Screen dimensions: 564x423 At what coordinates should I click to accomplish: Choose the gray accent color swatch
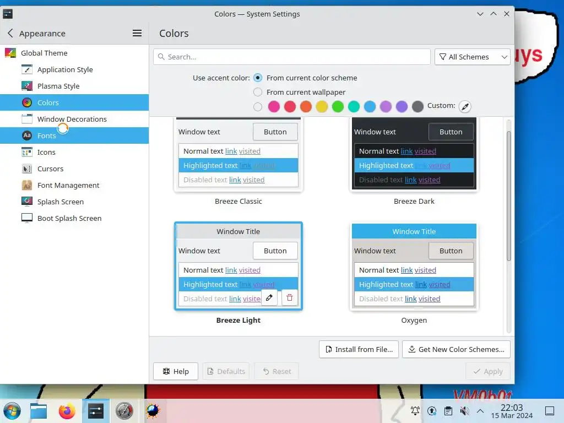(x=417, y=106)
